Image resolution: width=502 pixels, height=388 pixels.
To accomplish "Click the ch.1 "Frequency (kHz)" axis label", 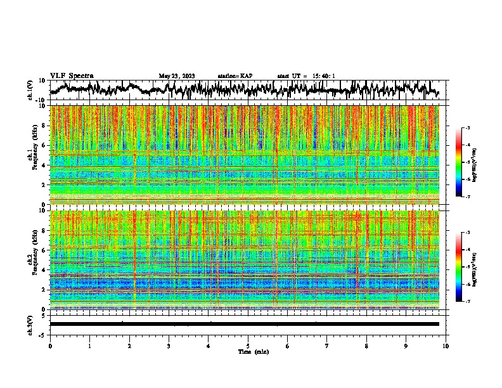I will 35,148.
